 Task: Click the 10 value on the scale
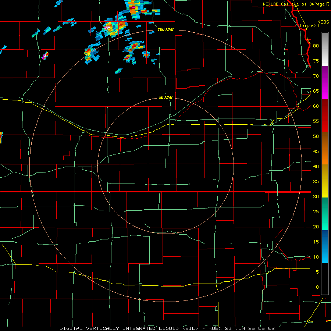coord(316,257)
